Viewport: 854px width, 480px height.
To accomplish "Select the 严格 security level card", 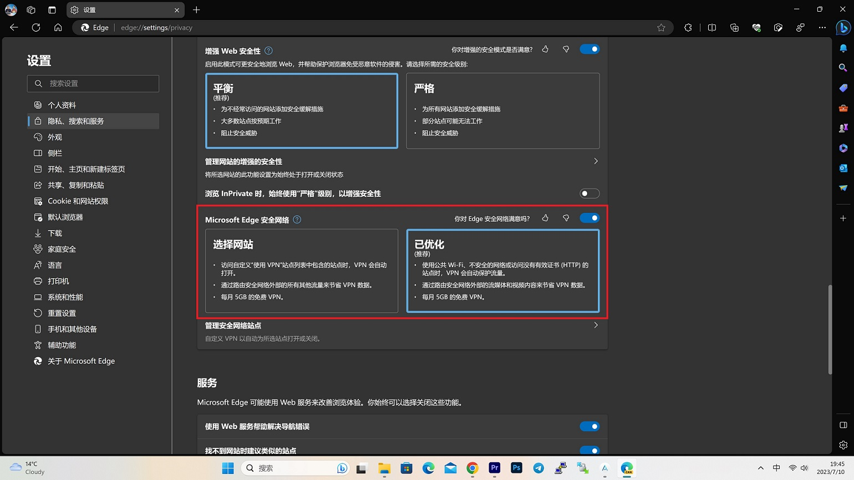I will (503, 111).
